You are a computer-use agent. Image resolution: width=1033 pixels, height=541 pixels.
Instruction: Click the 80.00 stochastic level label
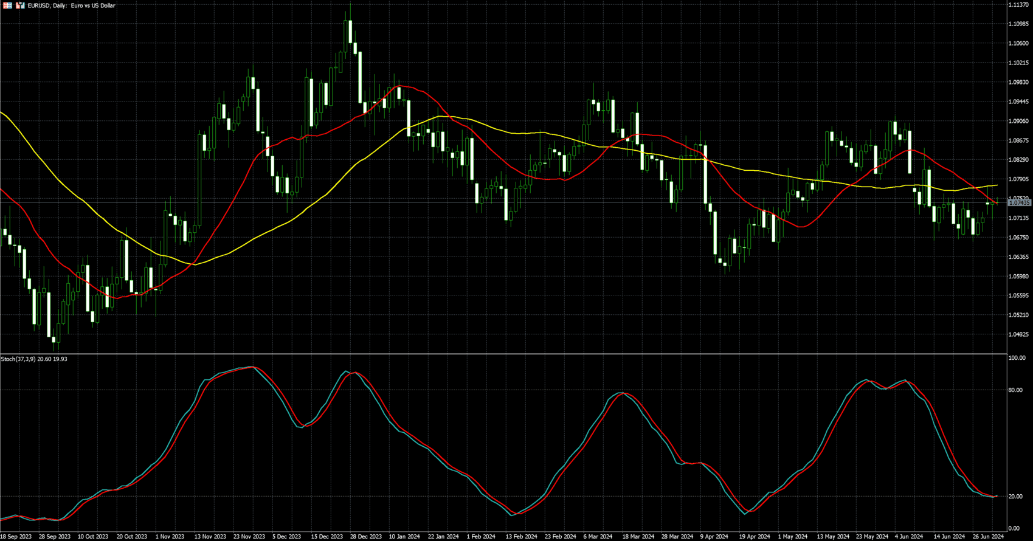1015,390
